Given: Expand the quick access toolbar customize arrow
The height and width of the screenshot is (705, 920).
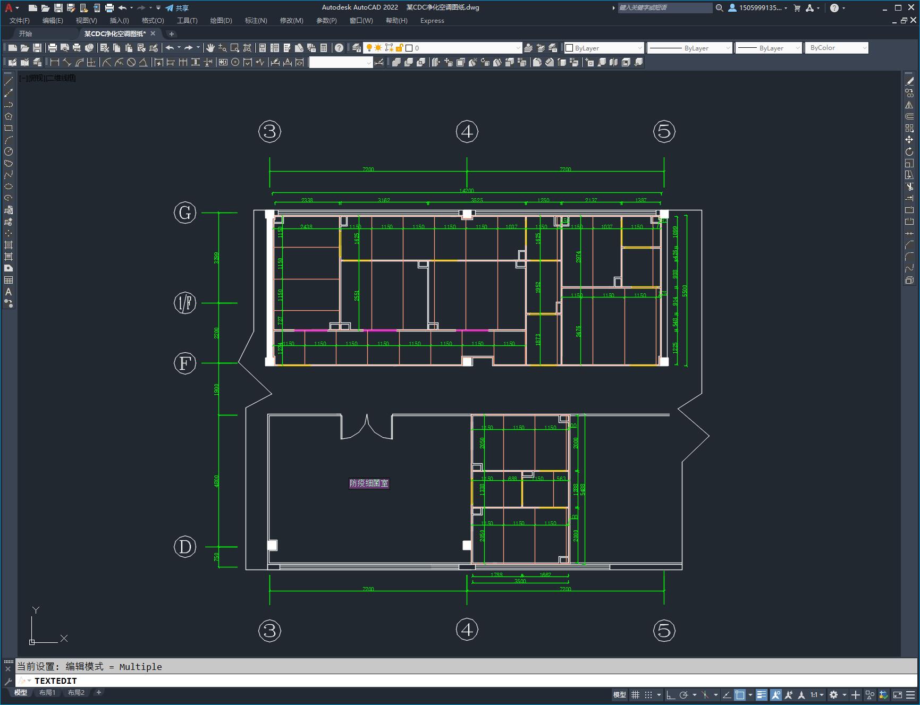Looking at the screenshot, I should (158, 7).
